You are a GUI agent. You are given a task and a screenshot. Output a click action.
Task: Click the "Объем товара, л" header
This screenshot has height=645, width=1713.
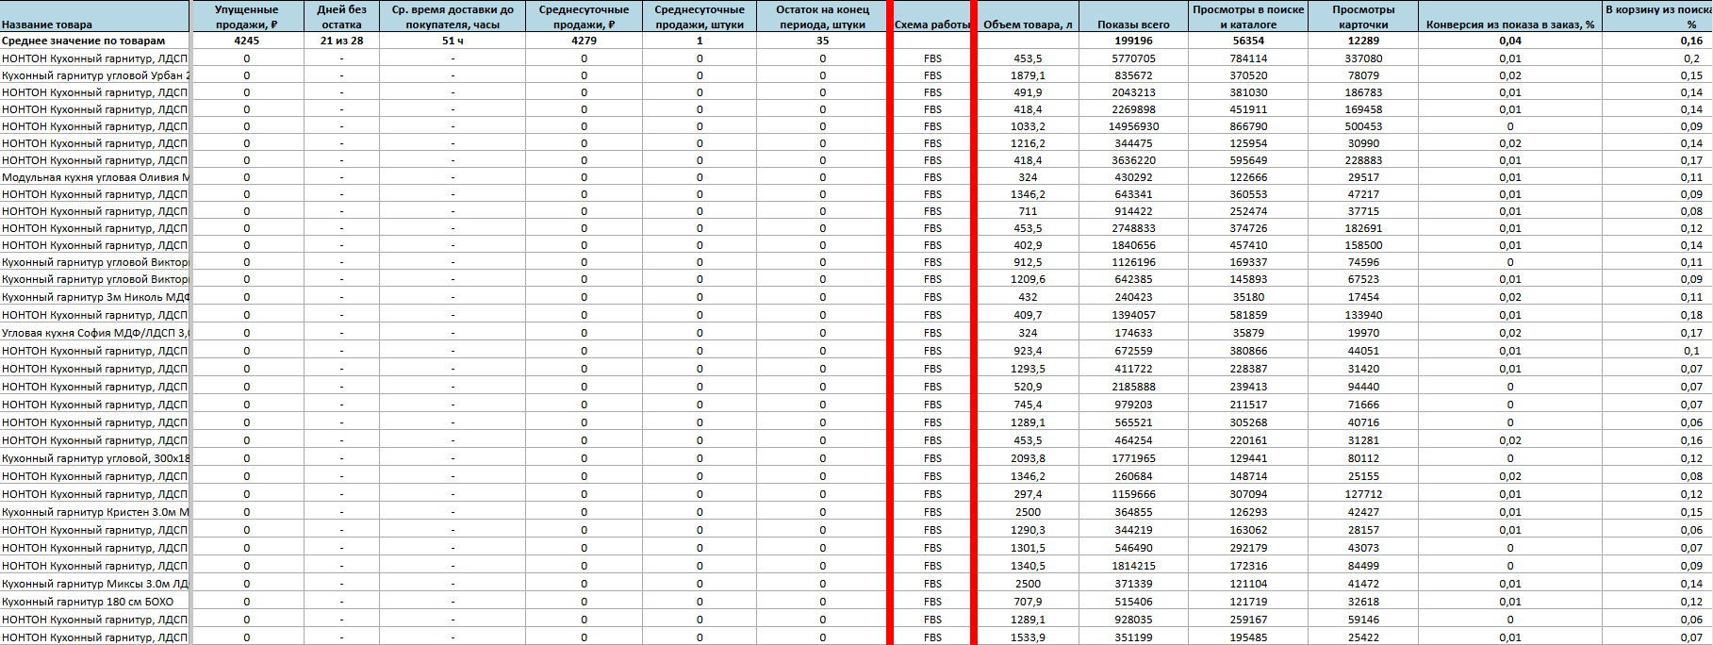click(1028, 25)
